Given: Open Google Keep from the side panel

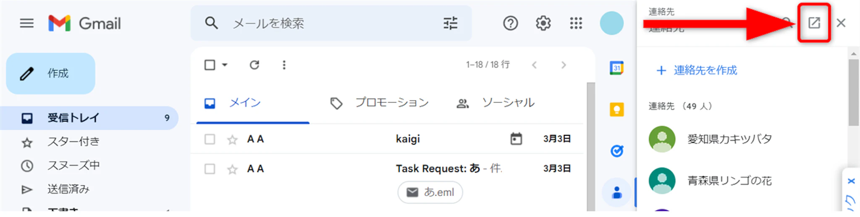Looking at the screenshot, I should point(616,109).
